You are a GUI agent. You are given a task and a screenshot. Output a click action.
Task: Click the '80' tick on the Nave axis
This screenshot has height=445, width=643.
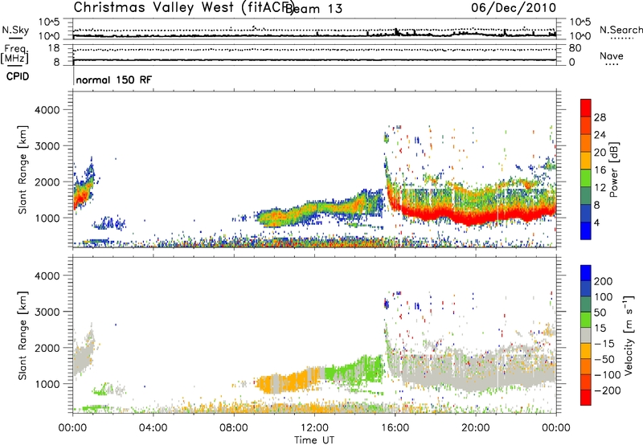(575, 48)
